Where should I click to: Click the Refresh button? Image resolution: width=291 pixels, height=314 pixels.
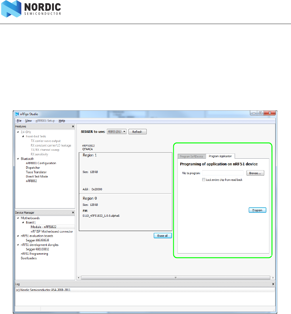pos(137,132)
